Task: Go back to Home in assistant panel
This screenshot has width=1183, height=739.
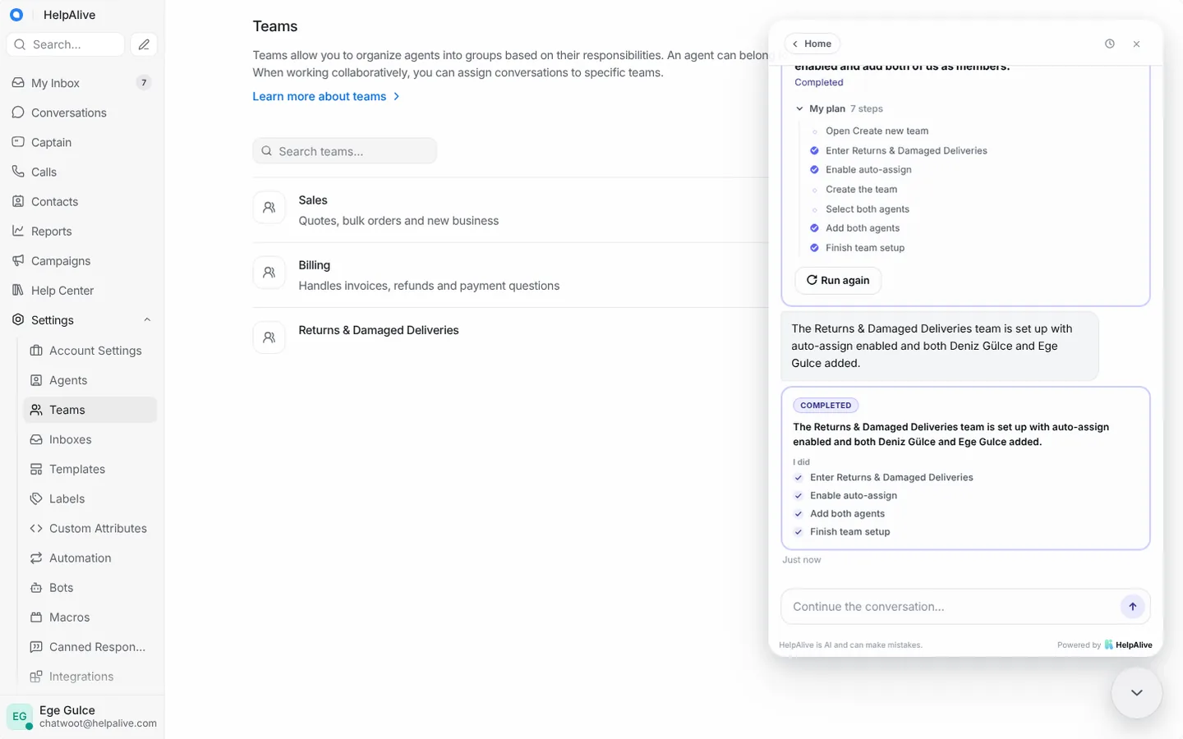Action: [x=812, y=44]
